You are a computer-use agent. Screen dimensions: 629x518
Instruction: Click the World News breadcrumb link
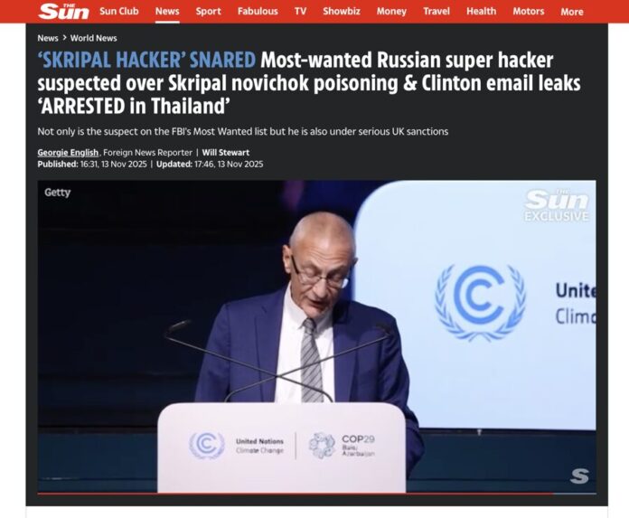93,38
